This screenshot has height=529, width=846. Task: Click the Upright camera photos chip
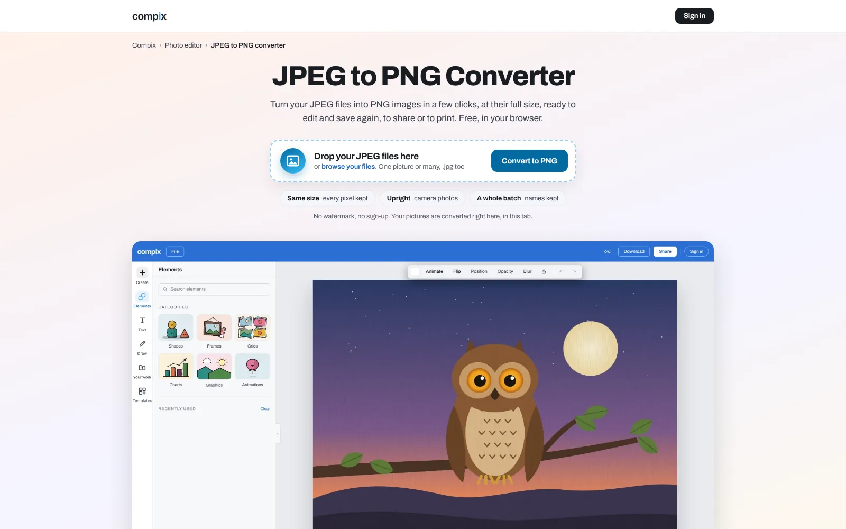click(x=422, y=198)
